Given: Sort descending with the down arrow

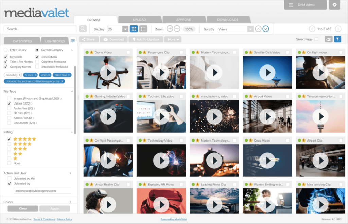Looking at the screenshot, I should [x=266, y=29].
